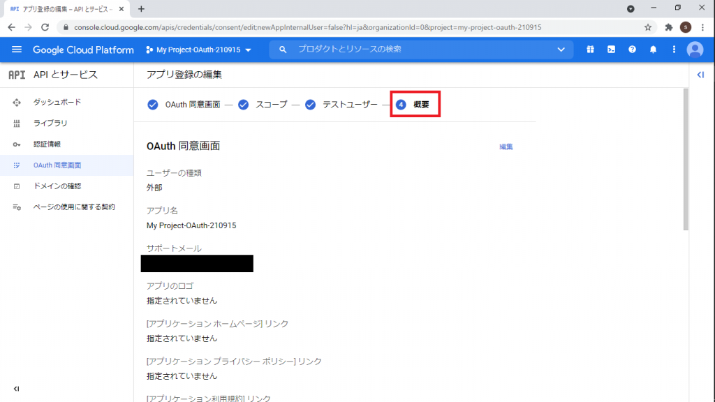
Task: Select the 認証情報 key icon
Action: (x=17, y=144)
